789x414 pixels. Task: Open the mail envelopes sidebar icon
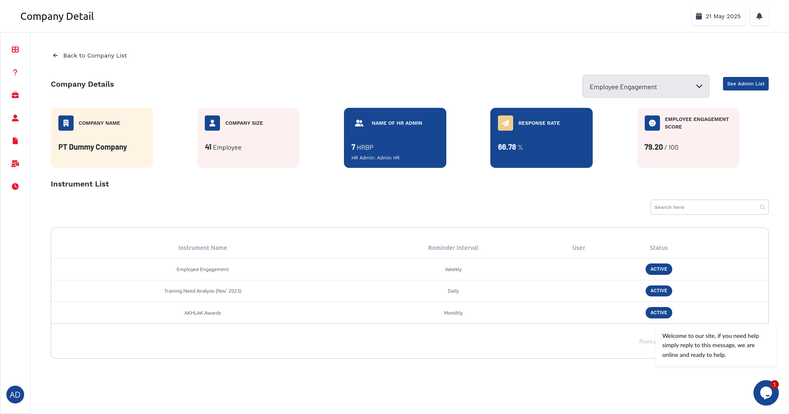coord(15,164)
